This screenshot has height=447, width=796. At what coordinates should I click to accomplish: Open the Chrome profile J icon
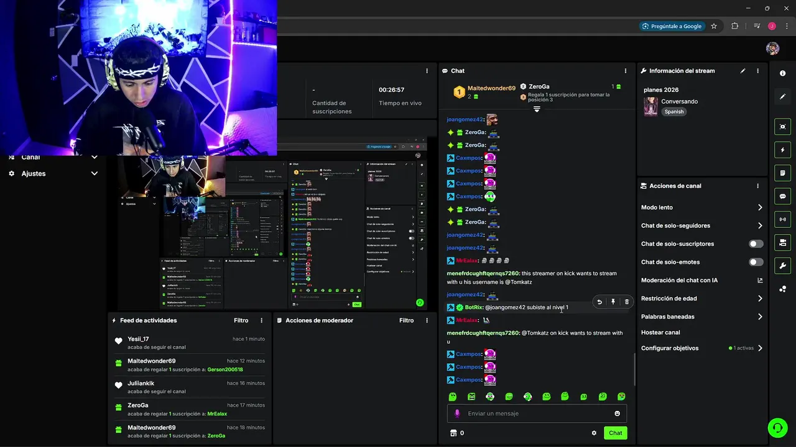(772, 26)
